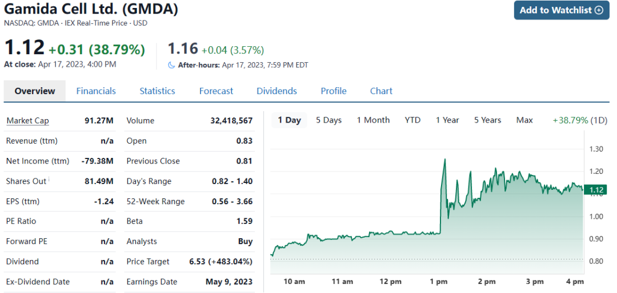Viewport: 617px width, 293px height.
Task: Click the after-hours moon icon
Action: [171, 65]
